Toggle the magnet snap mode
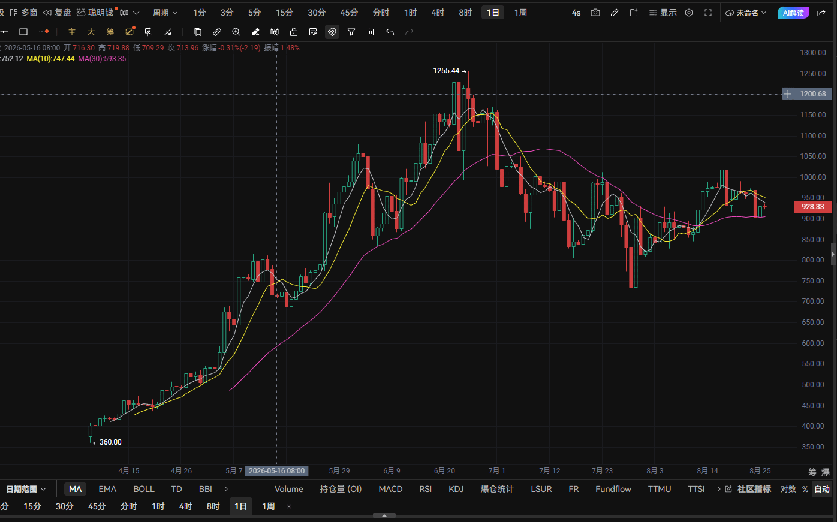Image resolution: width=837 pixels, height=522 pixels. point(332,32)
